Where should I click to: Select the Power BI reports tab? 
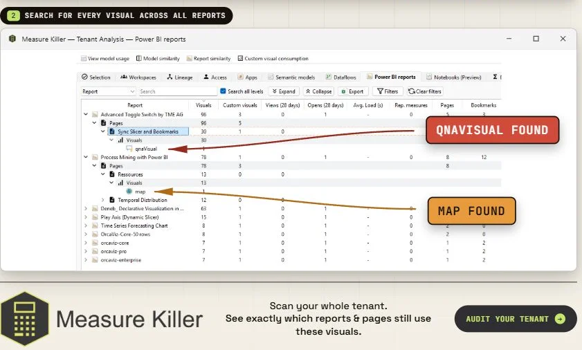[x=391, y=77]
